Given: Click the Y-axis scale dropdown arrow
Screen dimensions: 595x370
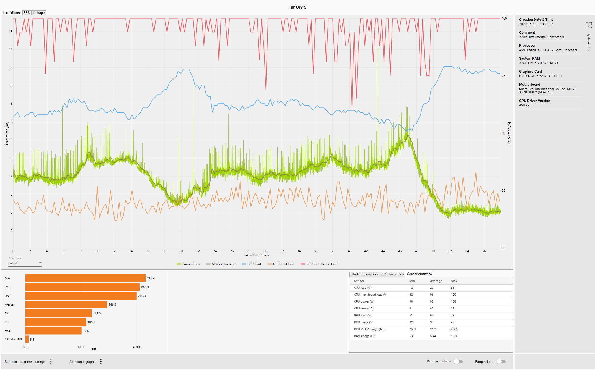Looking at the screenshot, I should click(40, 263).
